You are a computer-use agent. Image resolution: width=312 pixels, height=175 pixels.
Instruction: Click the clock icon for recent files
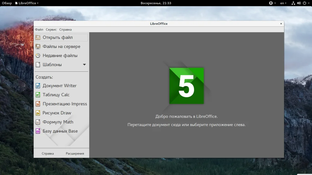coord(38,56)
